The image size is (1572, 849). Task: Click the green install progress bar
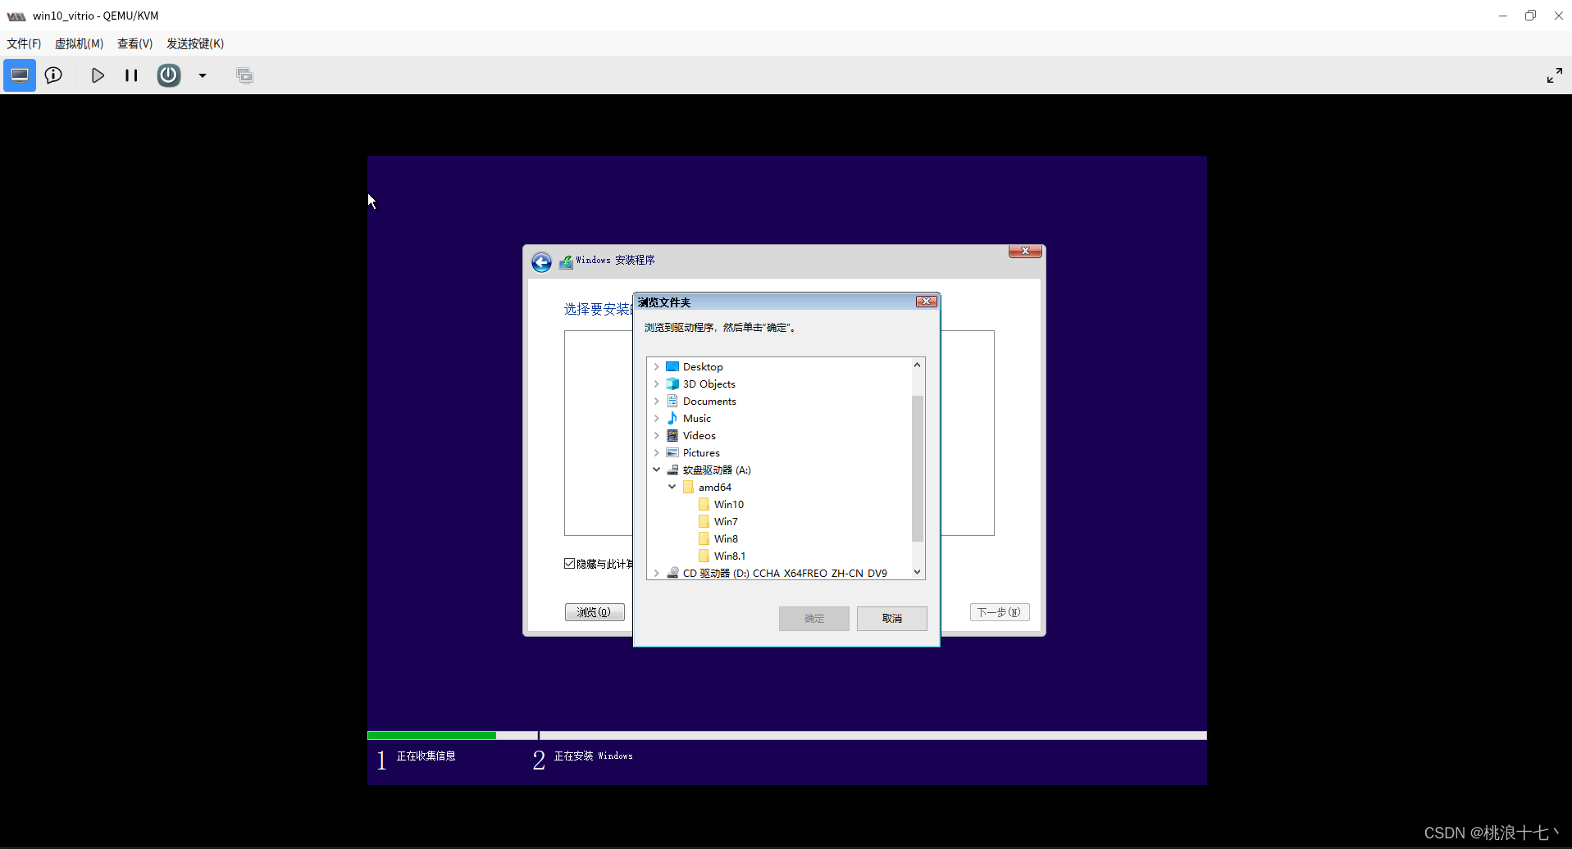coord(431,736)
